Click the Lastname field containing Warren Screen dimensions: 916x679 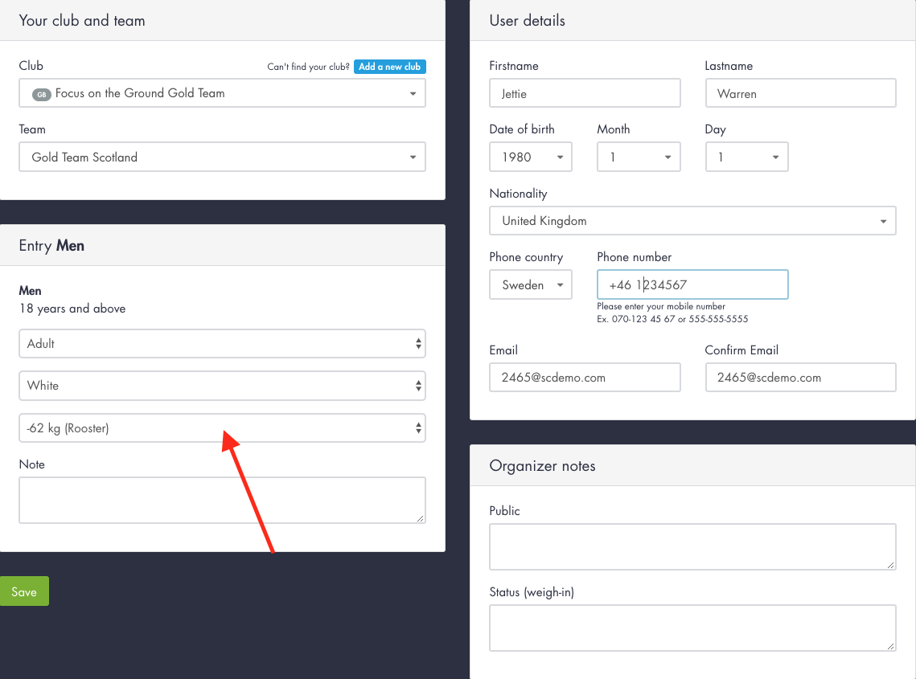pos(800,93)
